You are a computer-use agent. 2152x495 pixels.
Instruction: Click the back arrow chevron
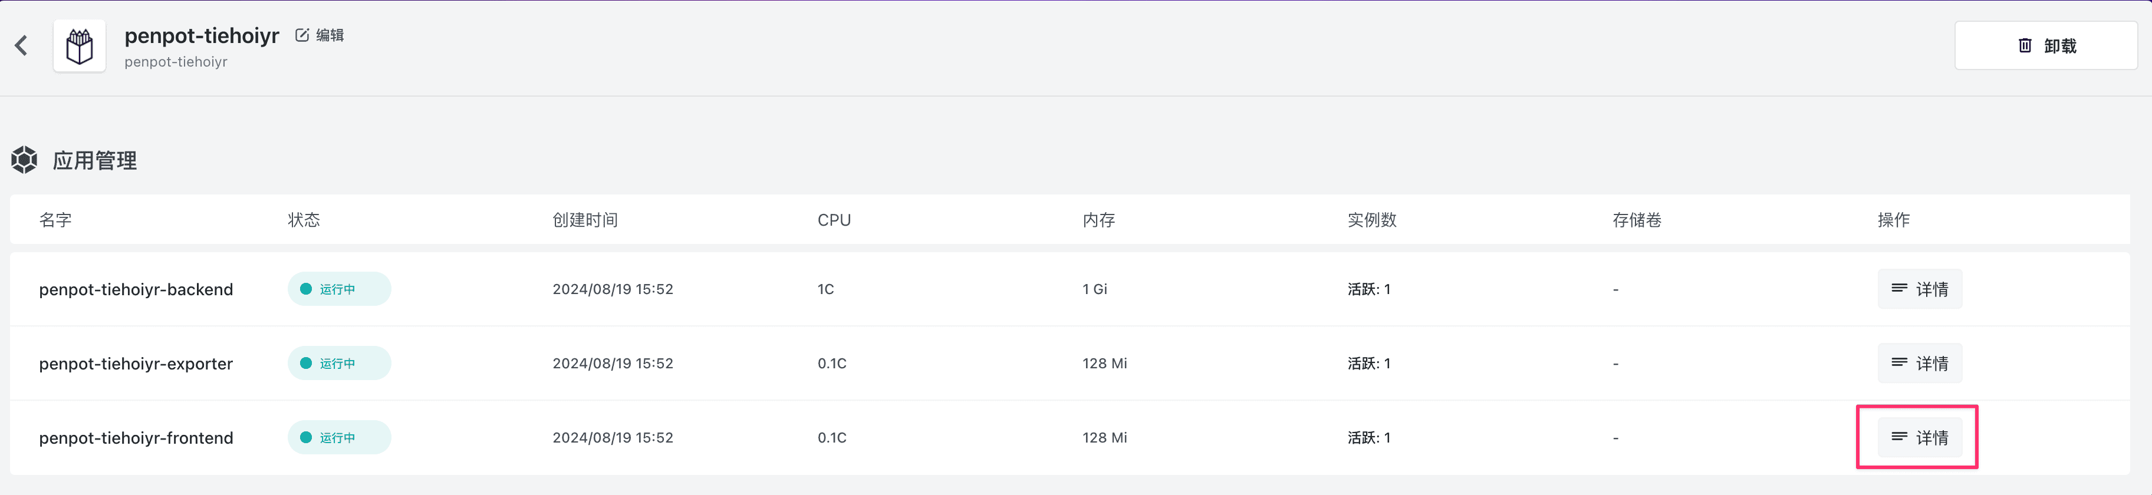tap(22, 45)
